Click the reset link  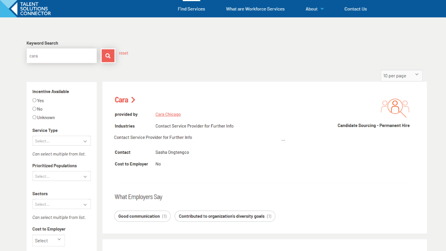pos(123,53)
